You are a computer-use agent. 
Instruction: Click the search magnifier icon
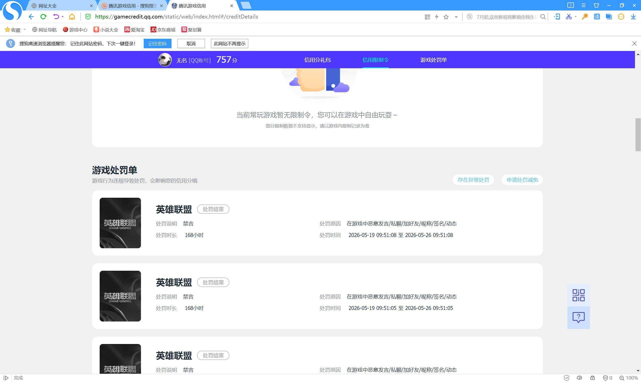pyautogui.click(x=543, y=17)
